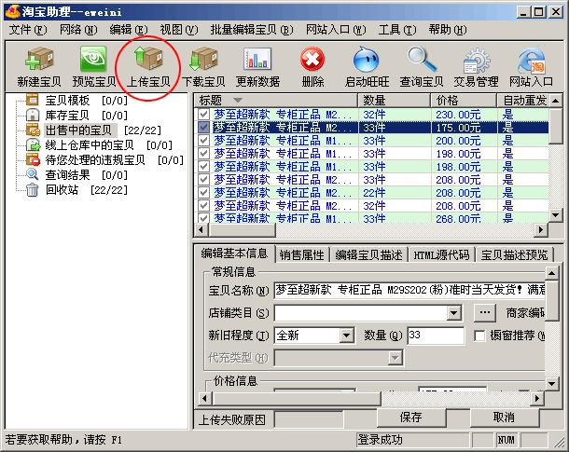
Task: Click the red 删除 delete icon
Action: [312, 59]
